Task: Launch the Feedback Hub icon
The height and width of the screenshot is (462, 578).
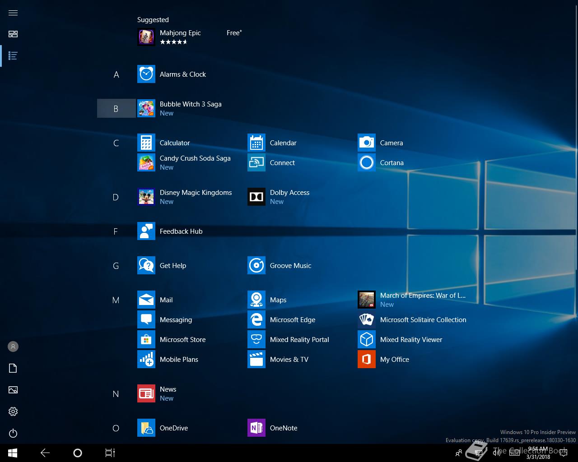Action: (x=146, y=231)
